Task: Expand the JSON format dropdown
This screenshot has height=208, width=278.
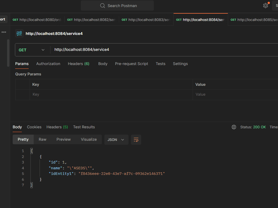Action: 116,140
